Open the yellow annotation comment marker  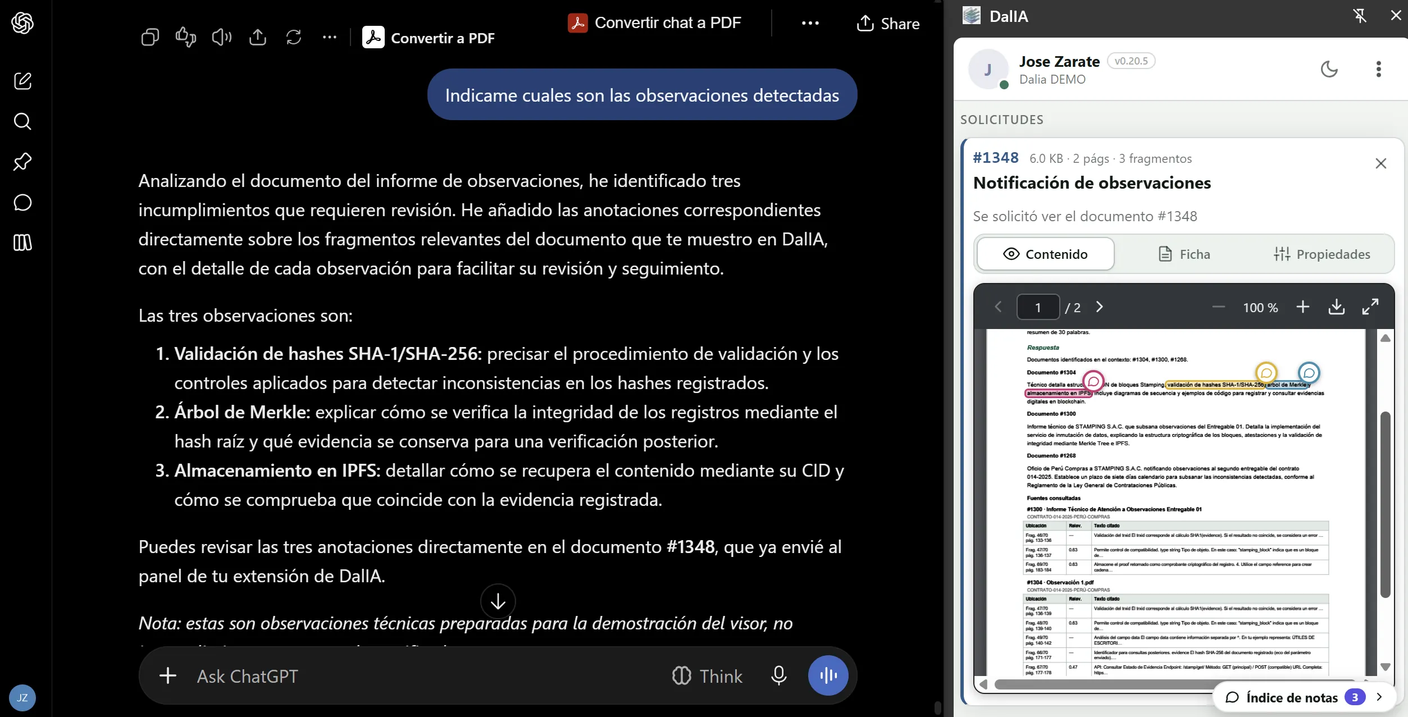(1266, 373)
